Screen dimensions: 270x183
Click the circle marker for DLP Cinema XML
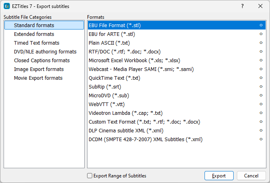click(261, 131)
